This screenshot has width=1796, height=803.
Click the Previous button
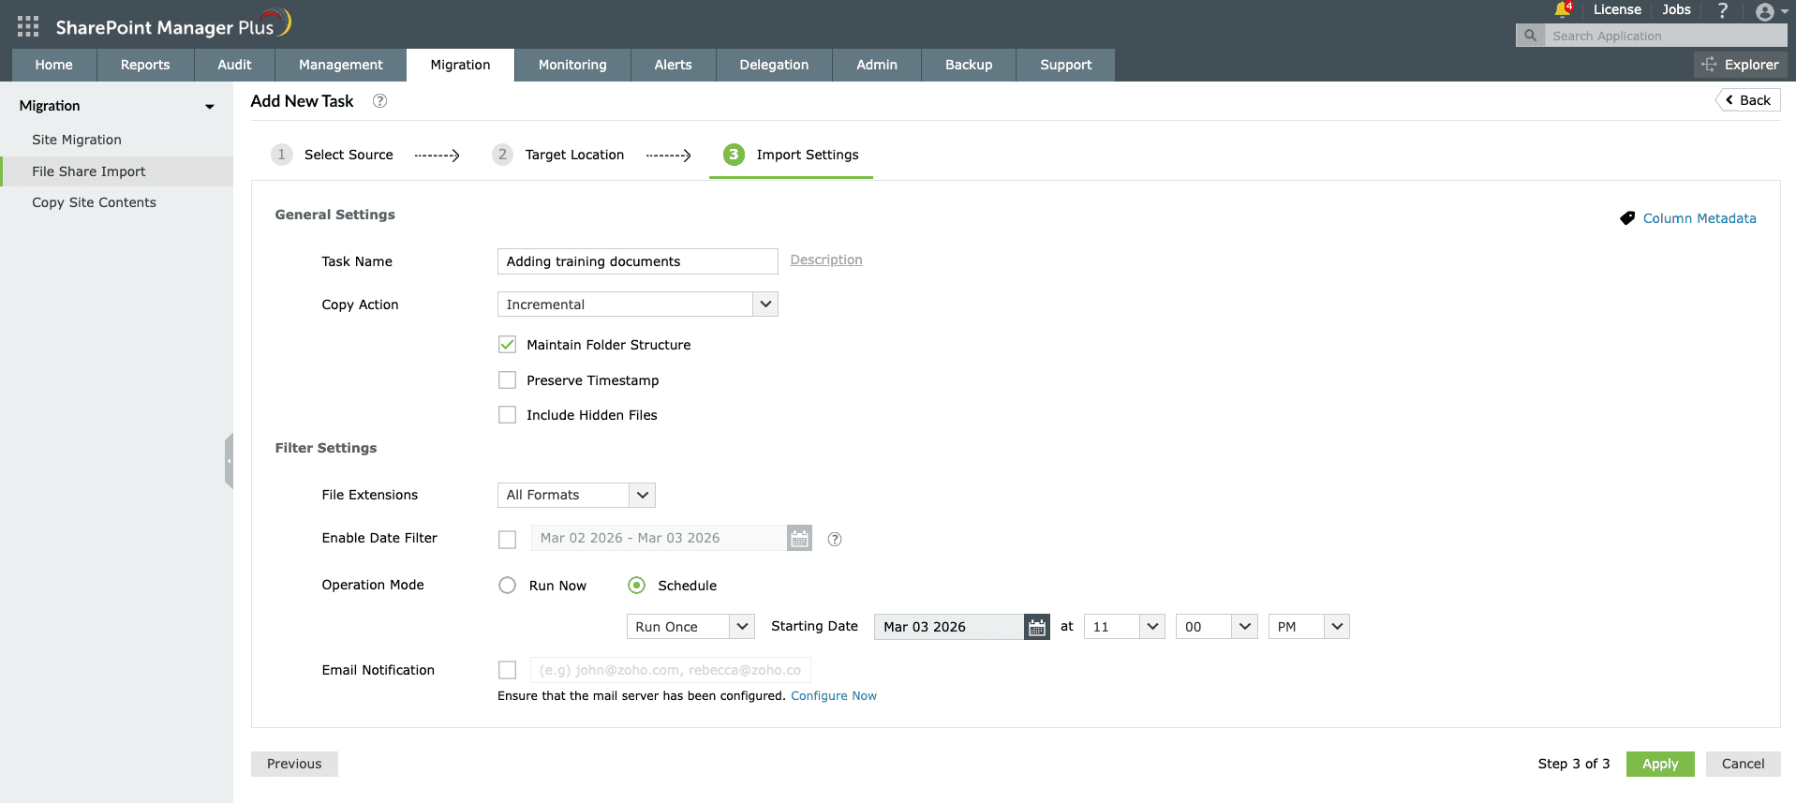(294, 764)
